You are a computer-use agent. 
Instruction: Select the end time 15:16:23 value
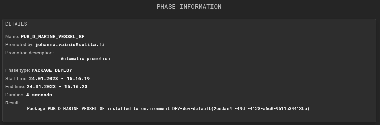[x=57, y=87]
